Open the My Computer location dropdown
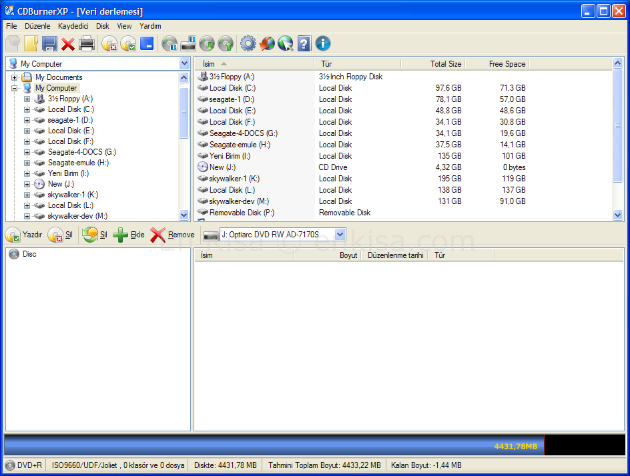This screenshot has width=630, height=476. [x=184, y=63]
